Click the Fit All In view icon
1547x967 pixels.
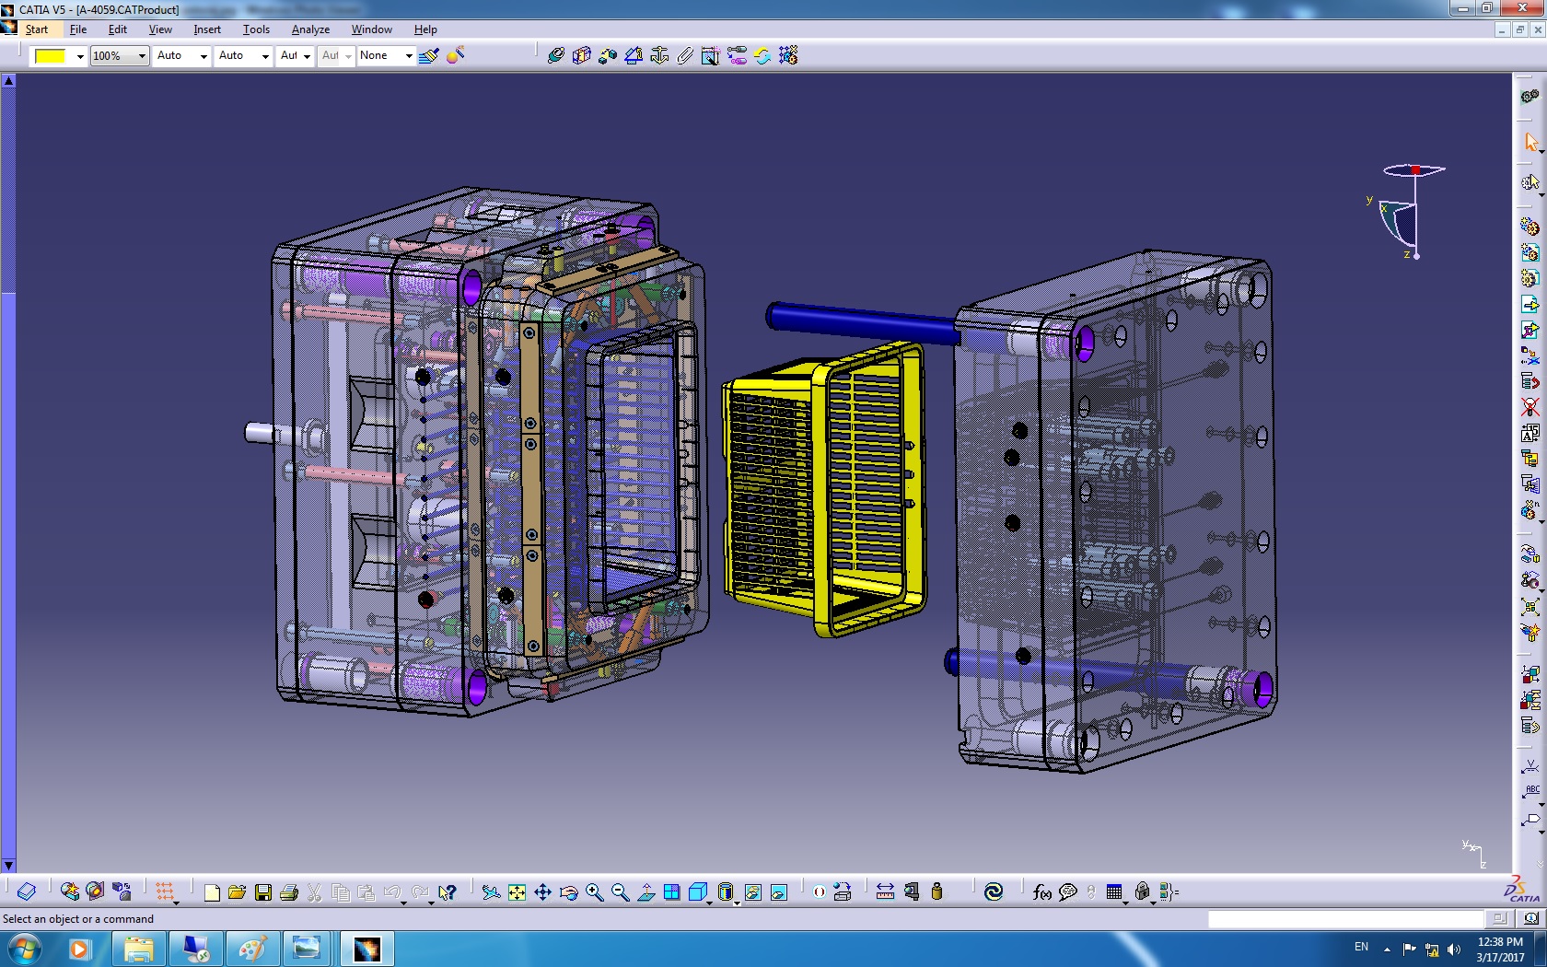click(517, 891)
